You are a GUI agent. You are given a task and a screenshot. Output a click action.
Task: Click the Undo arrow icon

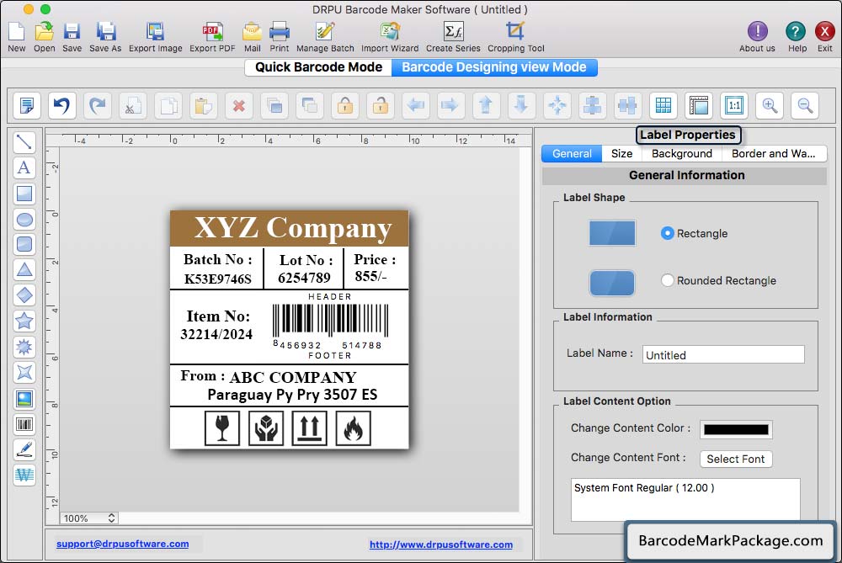point(61,105)
